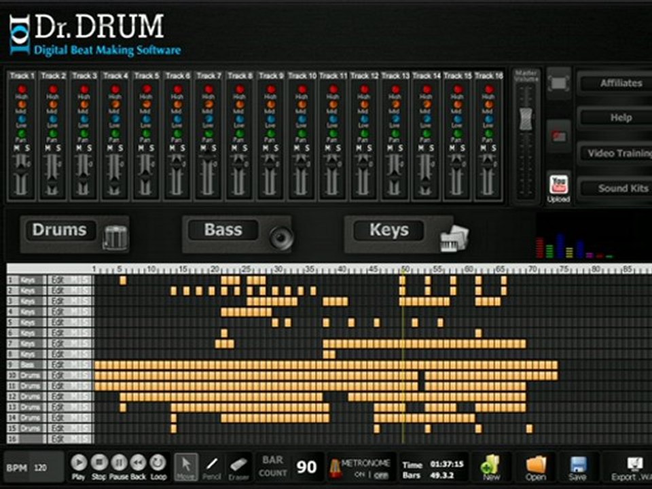Adjust the Track 2 volume fader

point(52,183)
